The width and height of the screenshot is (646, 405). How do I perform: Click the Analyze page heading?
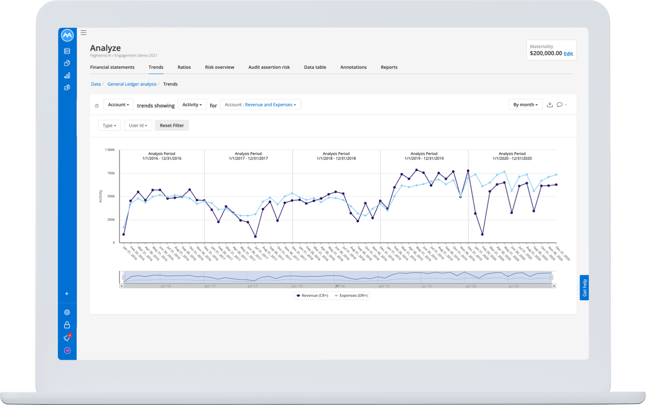(x=106, y=48)
